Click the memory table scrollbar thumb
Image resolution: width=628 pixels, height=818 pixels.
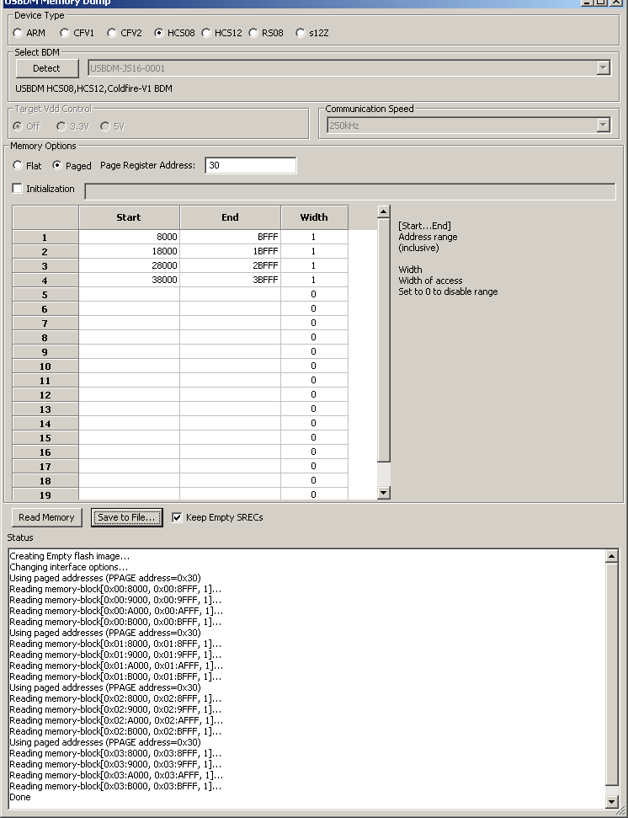coord(384,339)
